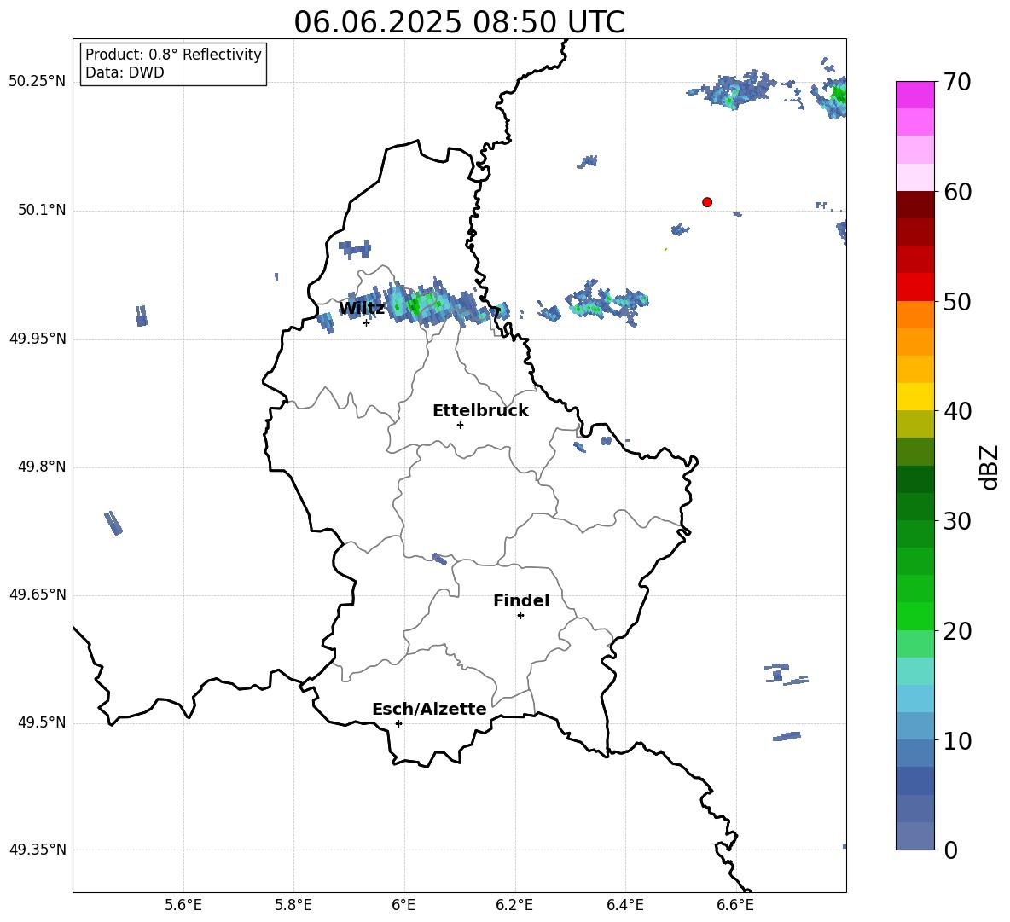Click the 6.6°E longitude label

click(735, 905)
